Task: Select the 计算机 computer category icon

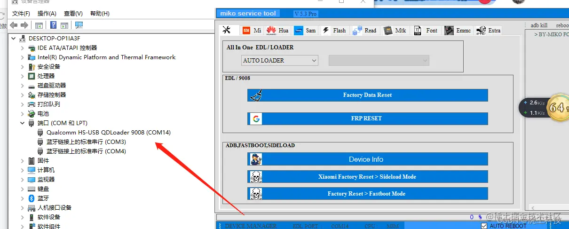Action: tap(32, 170)
